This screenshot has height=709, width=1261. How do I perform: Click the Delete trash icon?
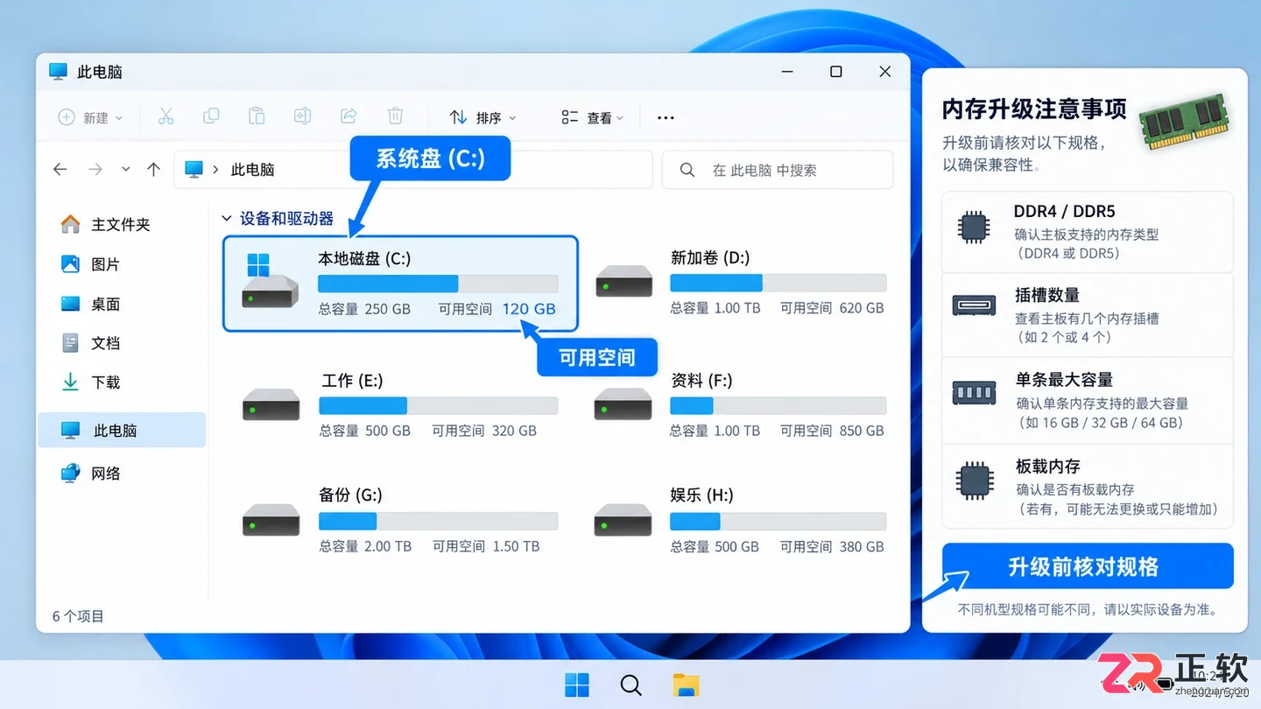(x=395, y=116)
